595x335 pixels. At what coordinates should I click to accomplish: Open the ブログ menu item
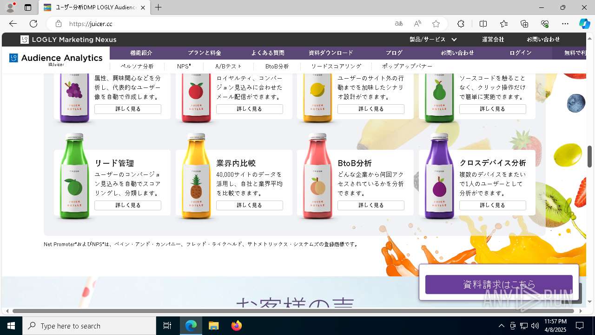(x=394, y=53)
